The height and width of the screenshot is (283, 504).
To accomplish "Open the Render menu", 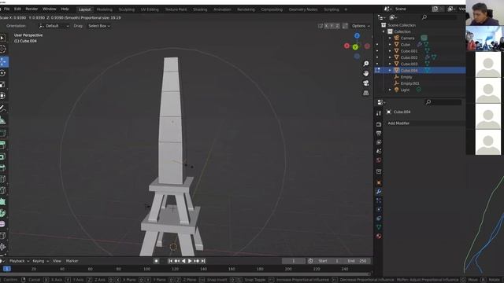I will [x=31, y=9].
